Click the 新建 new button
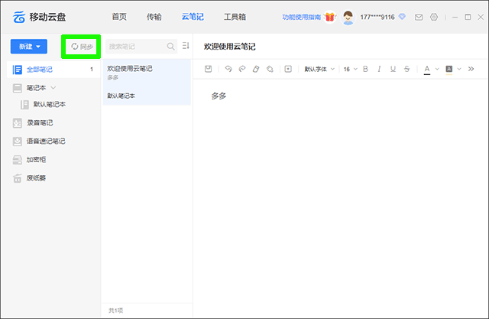The image size is (489, 319). 29,47
